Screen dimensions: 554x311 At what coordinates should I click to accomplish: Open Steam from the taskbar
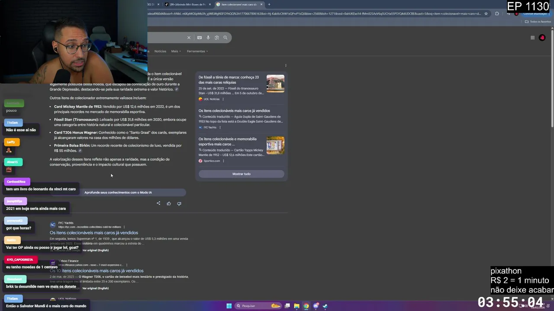tap(325, 306)
